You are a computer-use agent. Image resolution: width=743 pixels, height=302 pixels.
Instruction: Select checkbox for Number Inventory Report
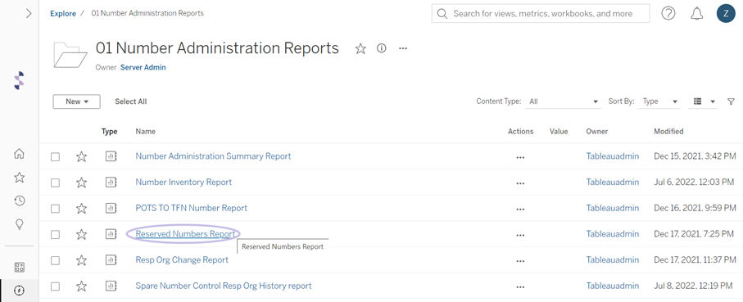(x=56, y=183)
